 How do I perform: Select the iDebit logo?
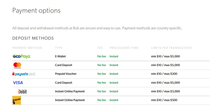[23, 91]
